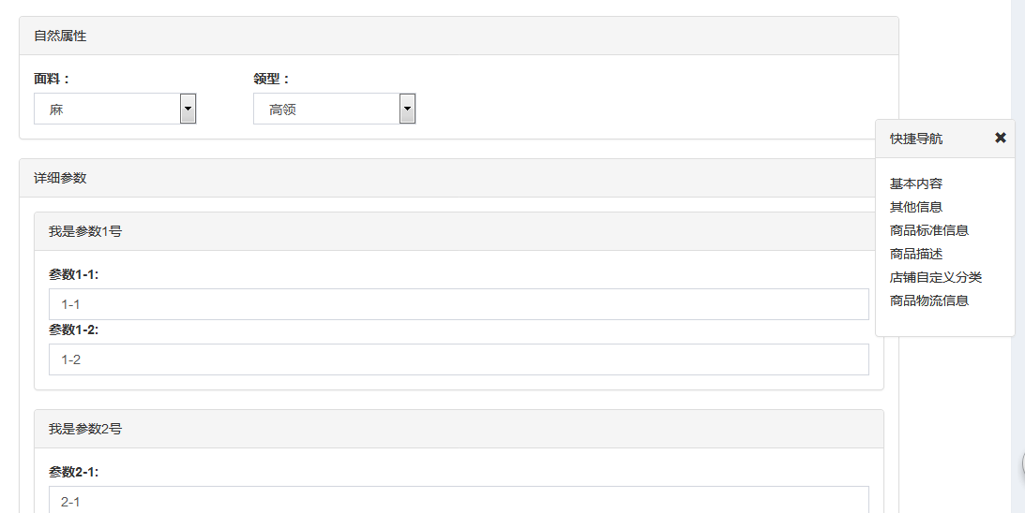1025x513 pixels.
Task: Open the 面料 fabric dropdown arrow
Action: (x=188, y=109)
